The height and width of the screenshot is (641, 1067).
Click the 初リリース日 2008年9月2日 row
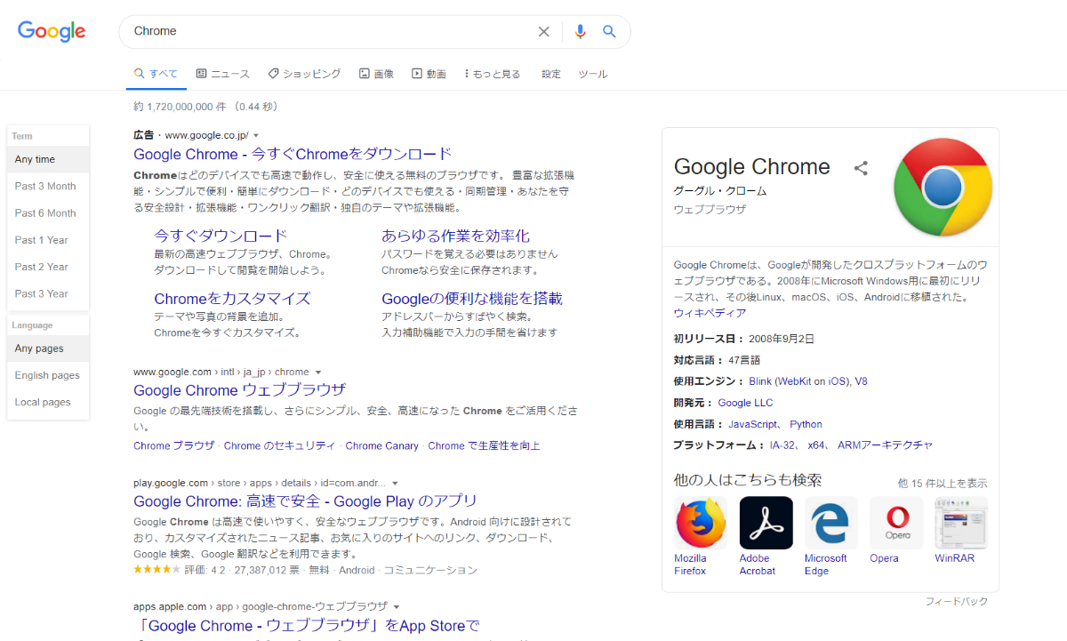pos(744,339)
